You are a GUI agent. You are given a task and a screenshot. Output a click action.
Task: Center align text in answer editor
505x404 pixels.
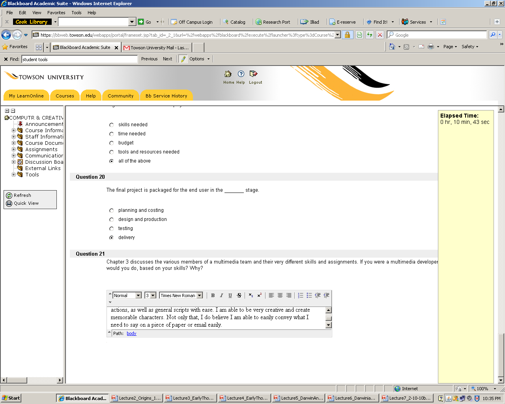point(280,296)
